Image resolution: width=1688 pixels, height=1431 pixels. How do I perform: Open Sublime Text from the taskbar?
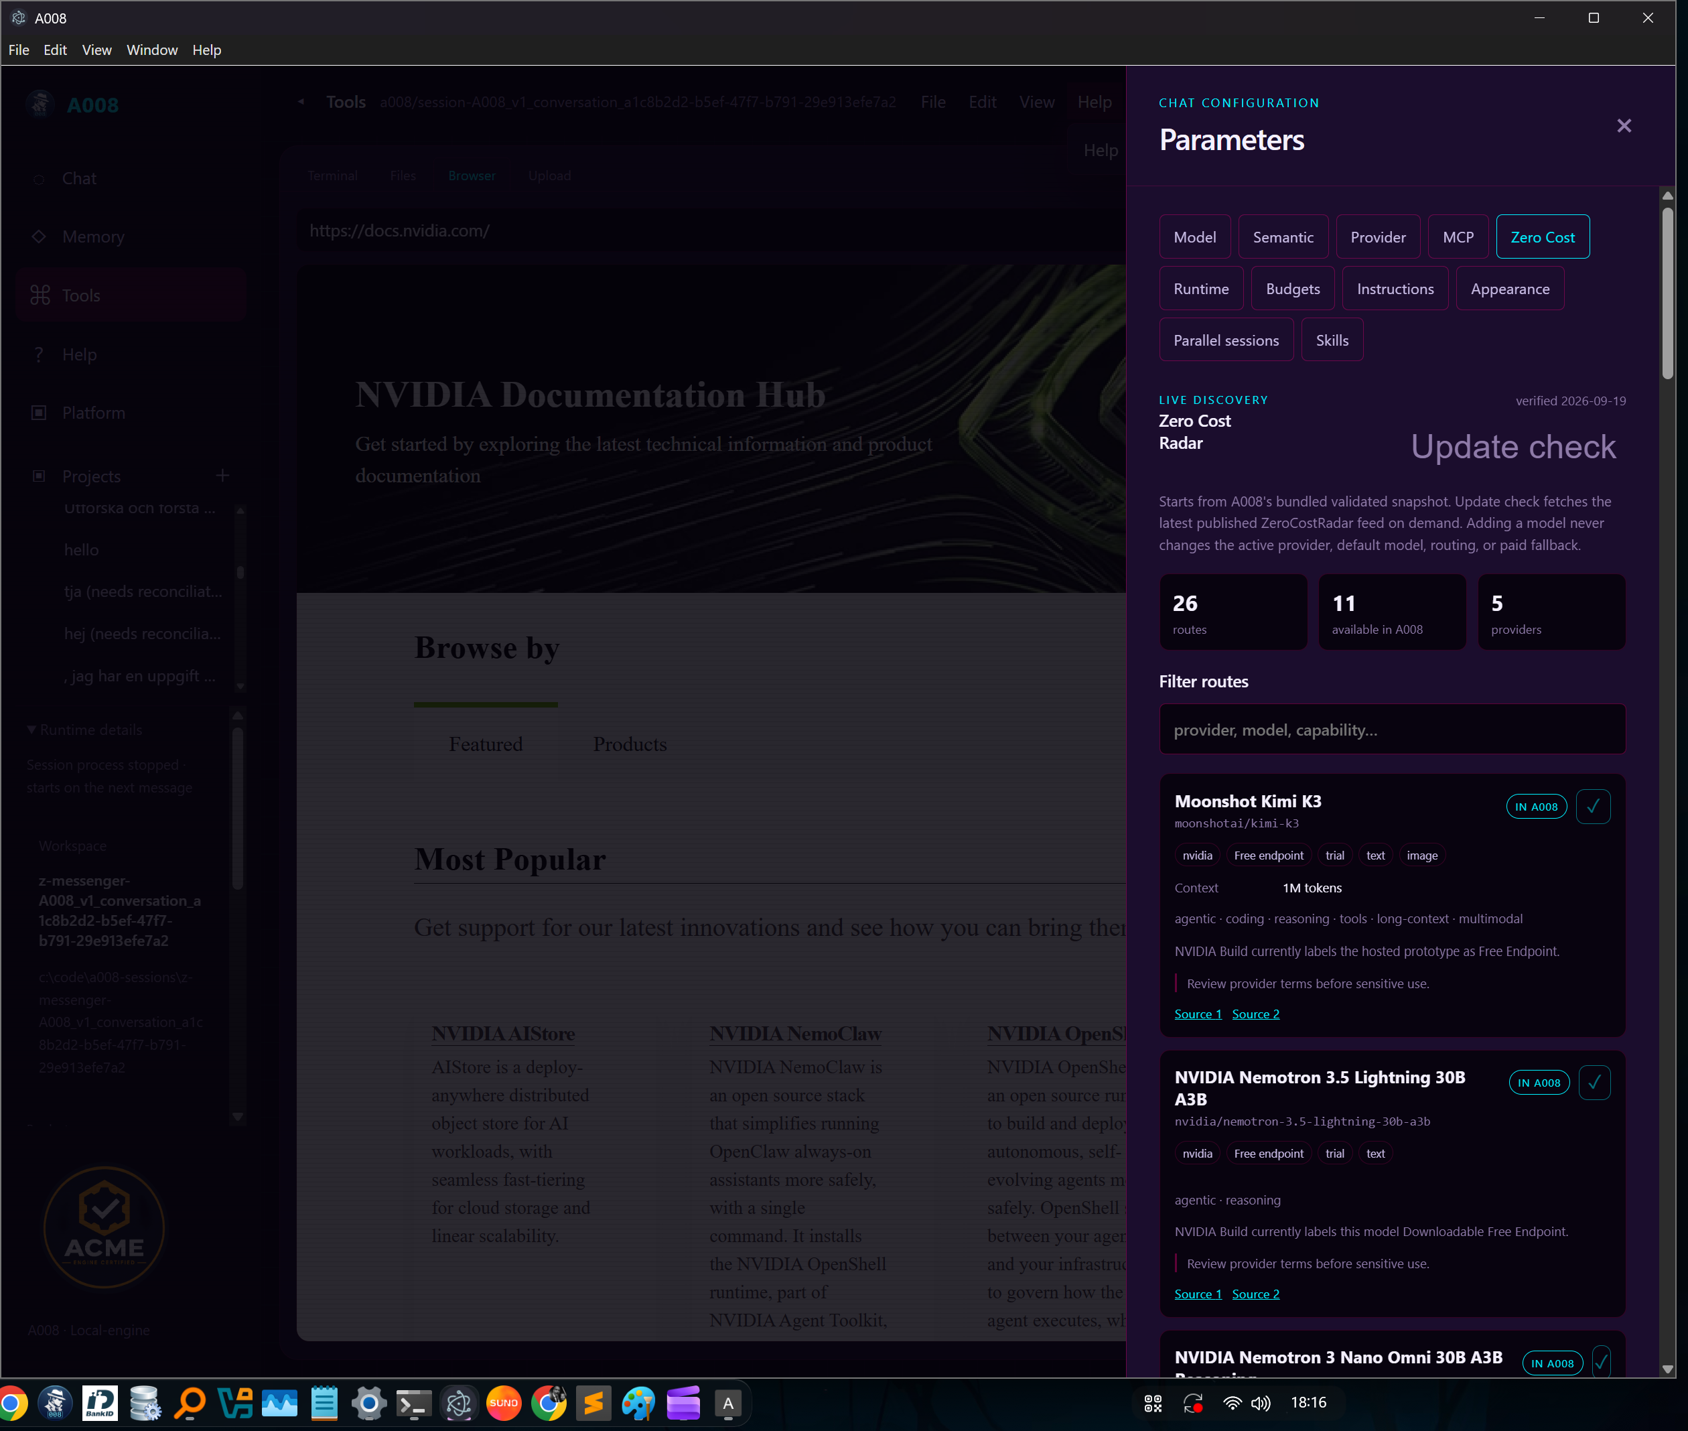click(593, 1404)
